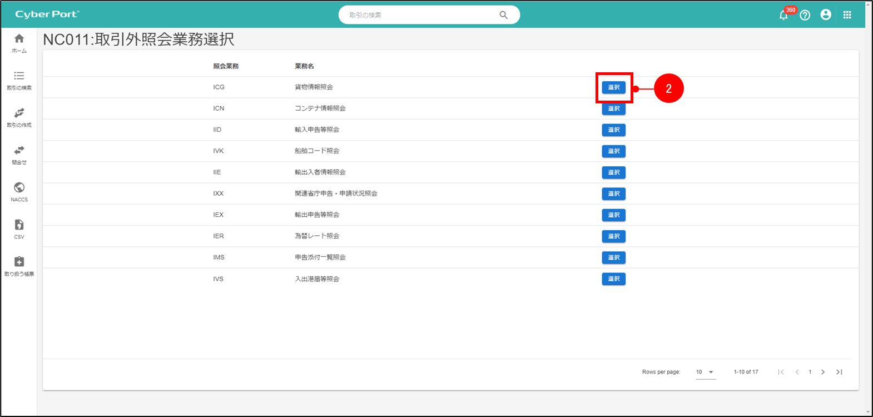Open the CSV file icon
The image size is (873, 417).
[x=19, y=225]
